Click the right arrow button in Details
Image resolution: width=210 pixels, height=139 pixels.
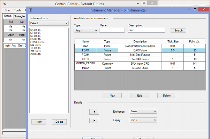click(x=94, y=121)
